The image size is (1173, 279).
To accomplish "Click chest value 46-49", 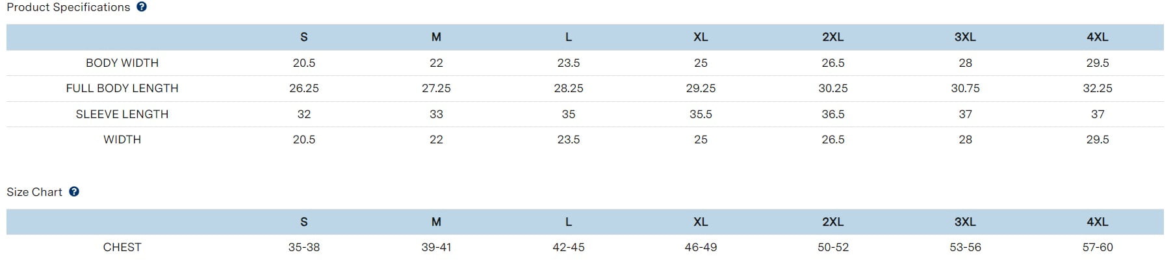I will [x=701, y=247].
